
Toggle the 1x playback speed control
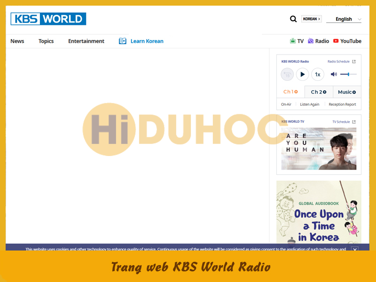coord(317,74)
